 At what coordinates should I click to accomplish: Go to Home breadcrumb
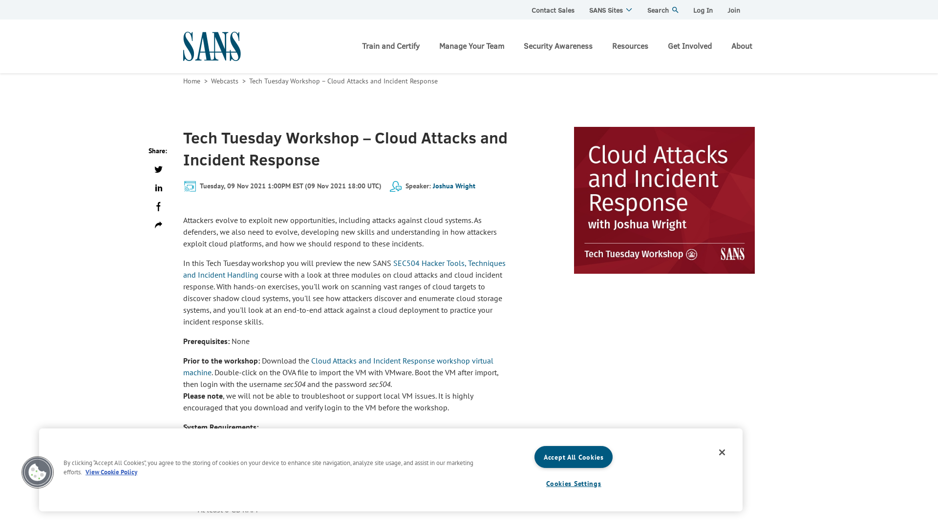[x=192, y=81]
